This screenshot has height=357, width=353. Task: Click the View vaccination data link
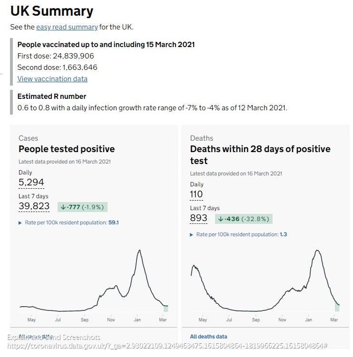(52, 79)
